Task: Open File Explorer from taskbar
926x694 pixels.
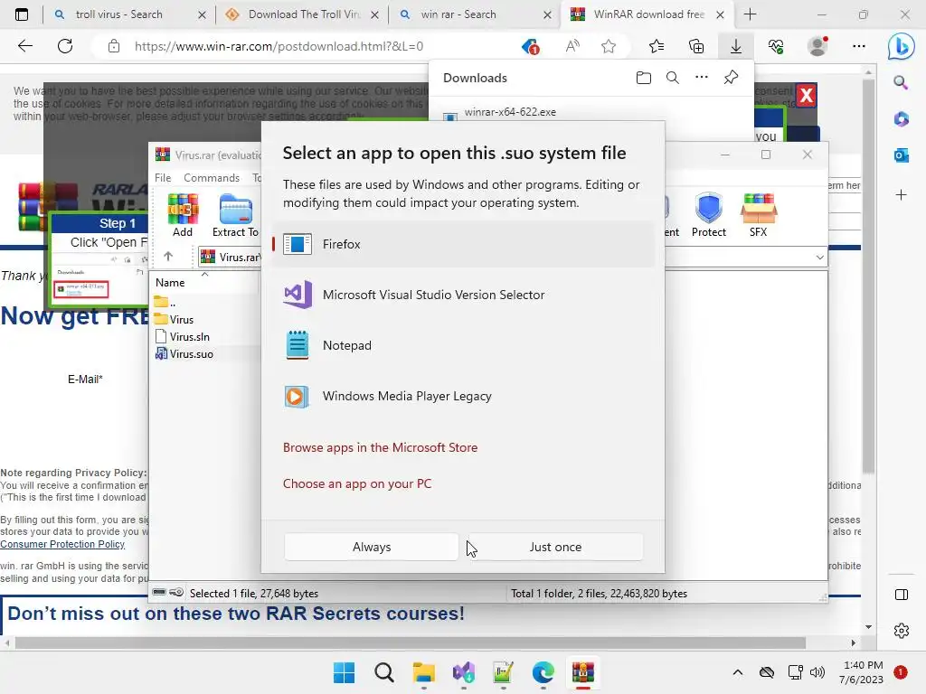Action: (x=423, y=672)
